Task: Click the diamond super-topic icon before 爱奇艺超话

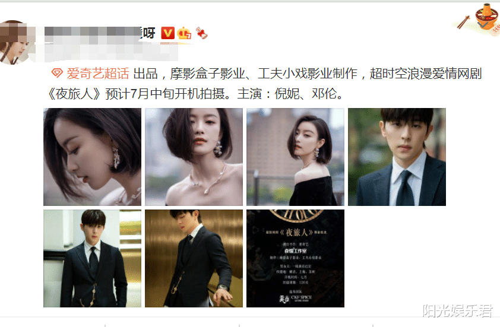Action: coord(57,74)
